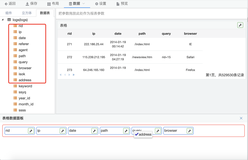Select the keyword field in tree
Image resolution: width=248 pixels, height=160 pixels.
(x=25, y=86)
